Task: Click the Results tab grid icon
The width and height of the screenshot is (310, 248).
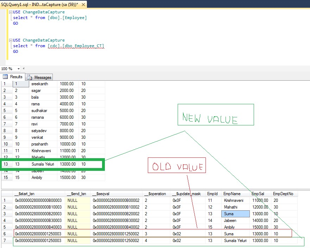Action: 5,77
